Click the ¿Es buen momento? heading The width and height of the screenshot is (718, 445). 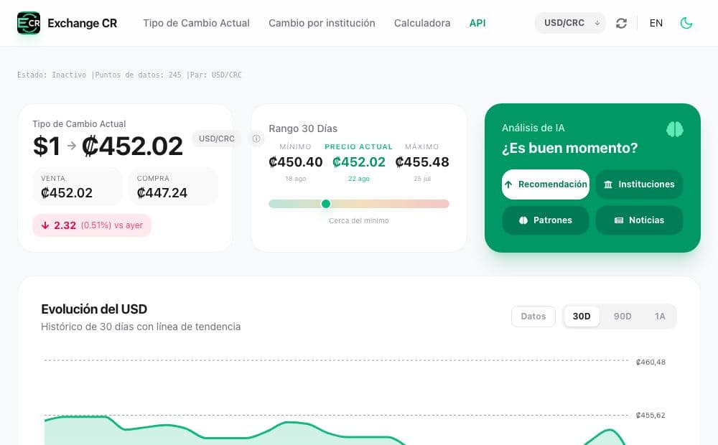pos(569,148)
